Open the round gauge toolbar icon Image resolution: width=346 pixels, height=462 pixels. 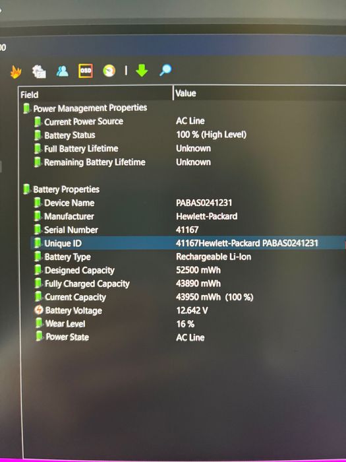click(x=109, y=71)
